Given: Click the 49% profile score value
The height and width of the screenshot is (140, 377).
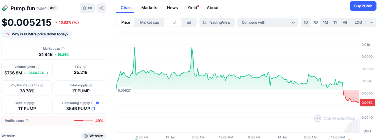Looking at the screenshot, I should pos(99,121).
